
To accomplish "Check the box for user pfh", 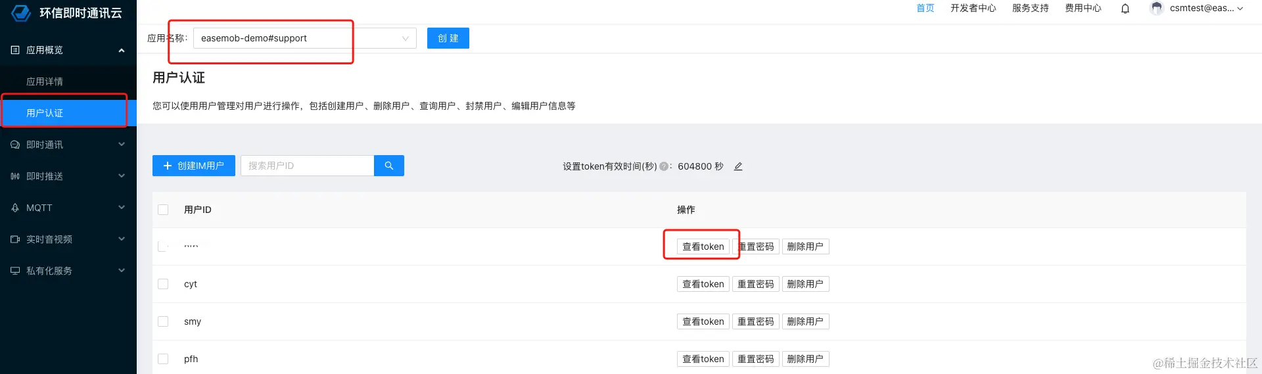I will (x=163, y=359).
